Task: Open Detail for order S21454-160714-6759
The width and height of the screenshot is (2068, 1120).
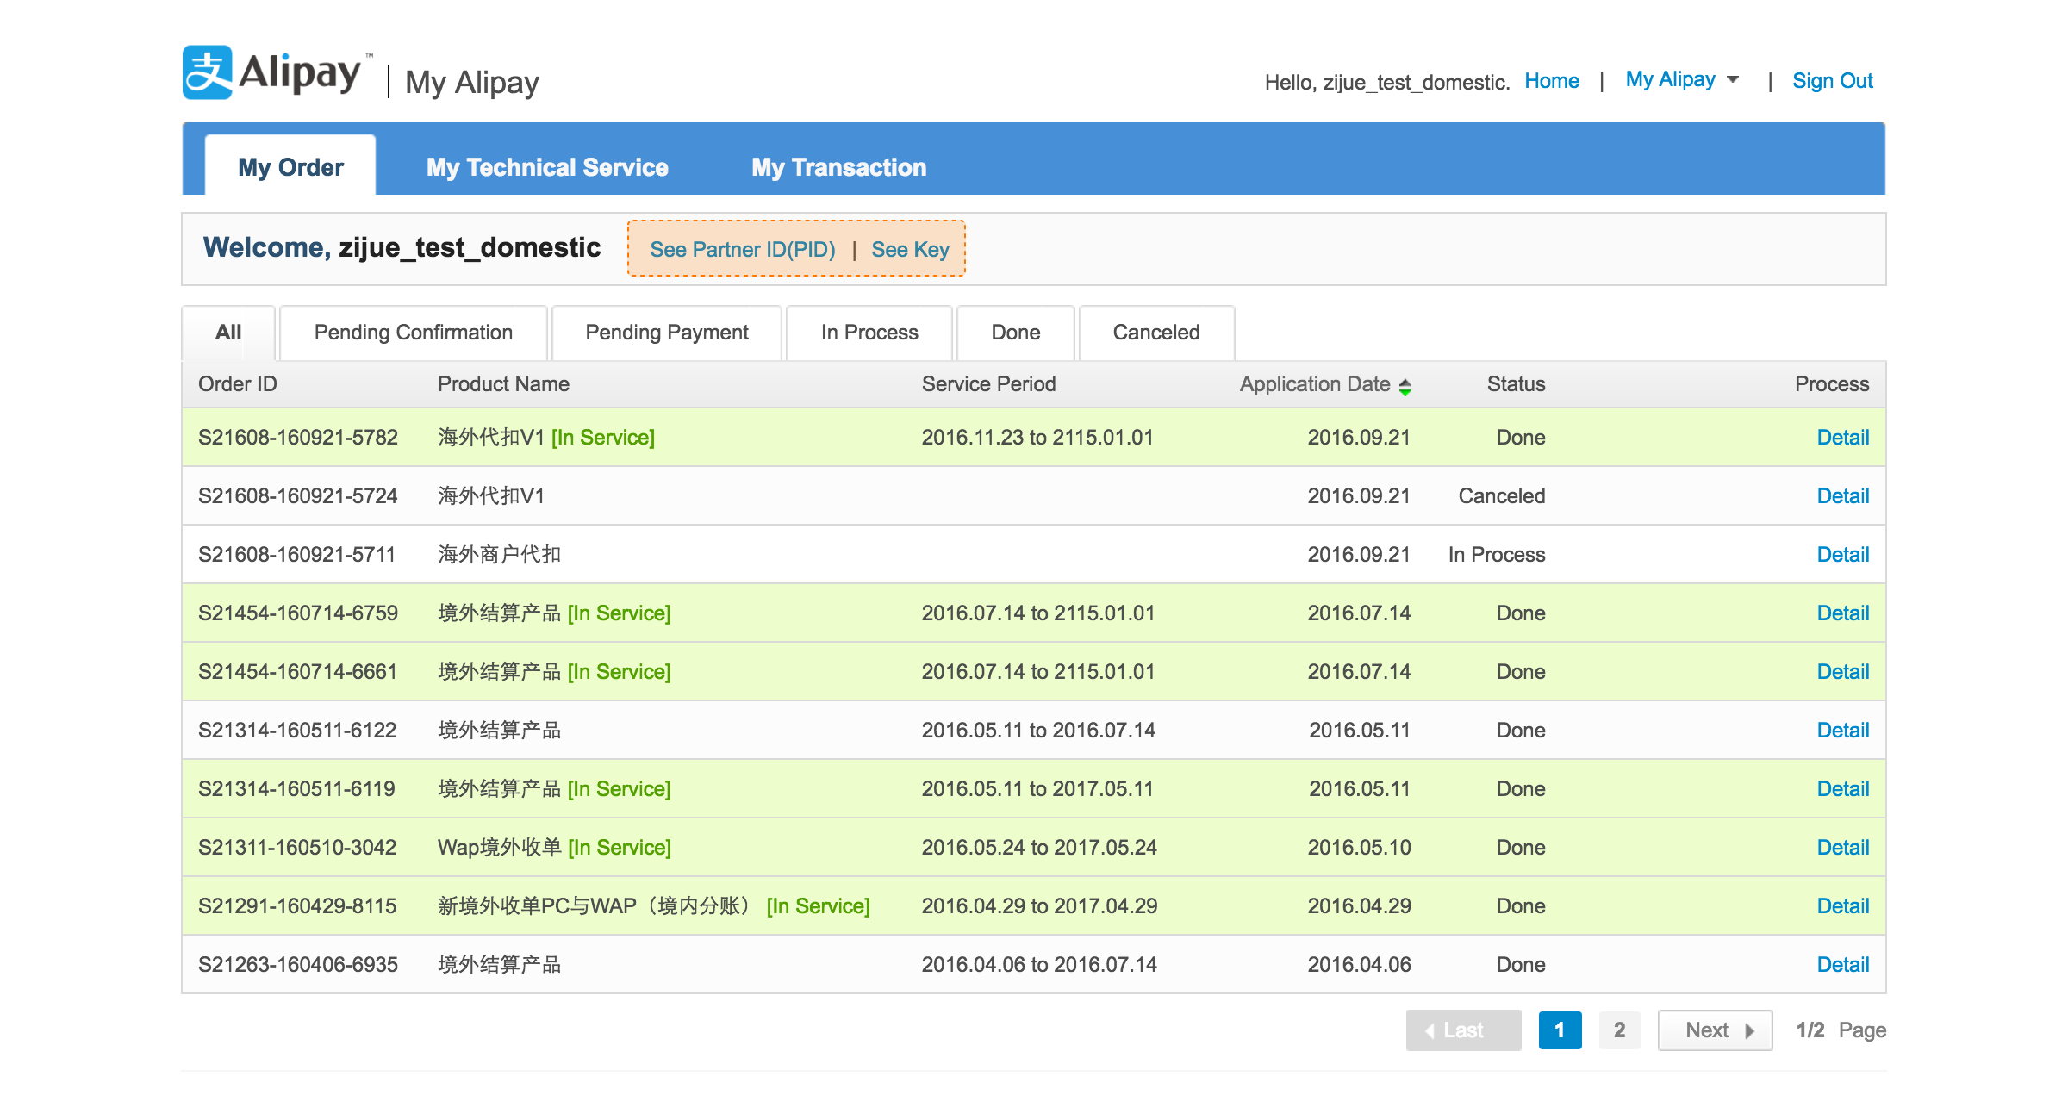Action: click(1842, 613)
